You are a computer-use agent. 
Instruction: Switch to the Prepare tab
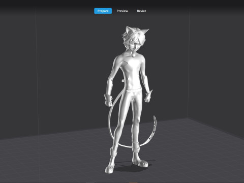coord(103,11)
